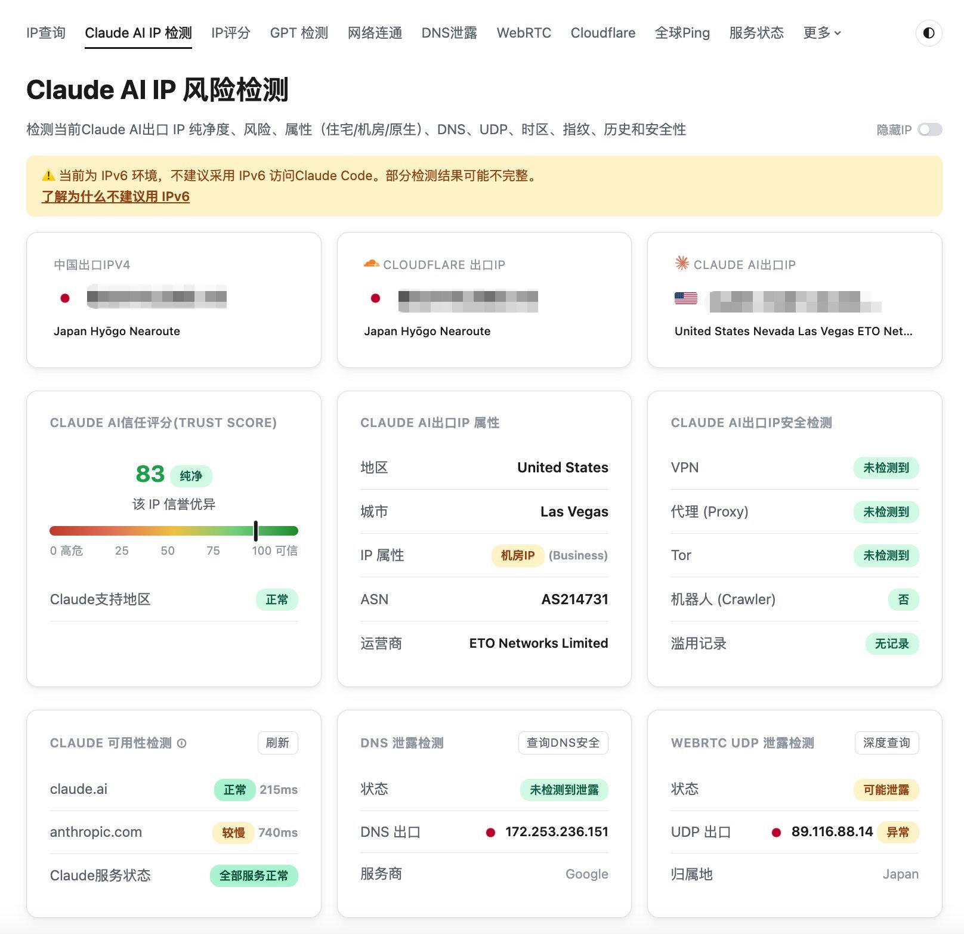Expand the 更多 dropdown menu
The height and width of the screenshot is (934, 964).
(821, 33)
